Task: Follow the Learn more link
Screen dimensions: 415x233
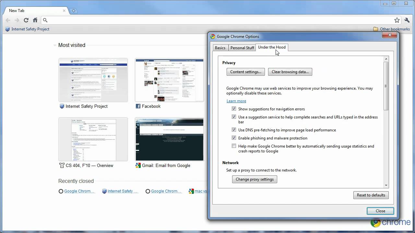Action: point(236,101)
